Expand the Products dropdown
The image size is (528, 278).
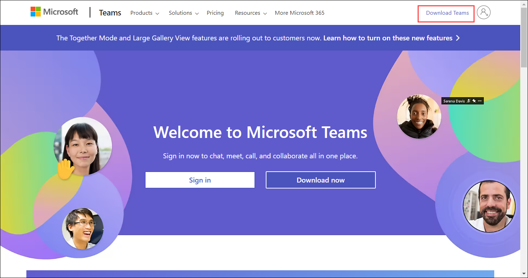(144, 13)
